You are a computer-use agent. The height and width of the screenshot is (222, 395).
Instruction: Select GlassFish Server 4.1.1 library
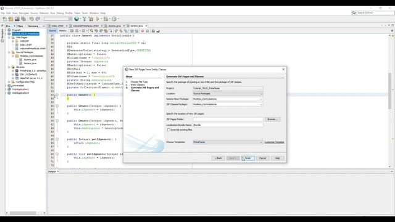coord(31,78)
